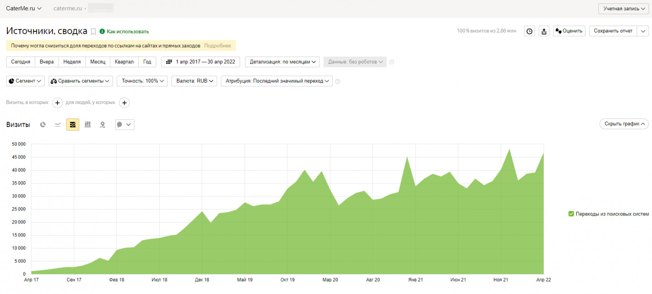The width and height of the screenshot is (652, 294).
Task: Switch to the Неделя period
Action: click(72, 62)
